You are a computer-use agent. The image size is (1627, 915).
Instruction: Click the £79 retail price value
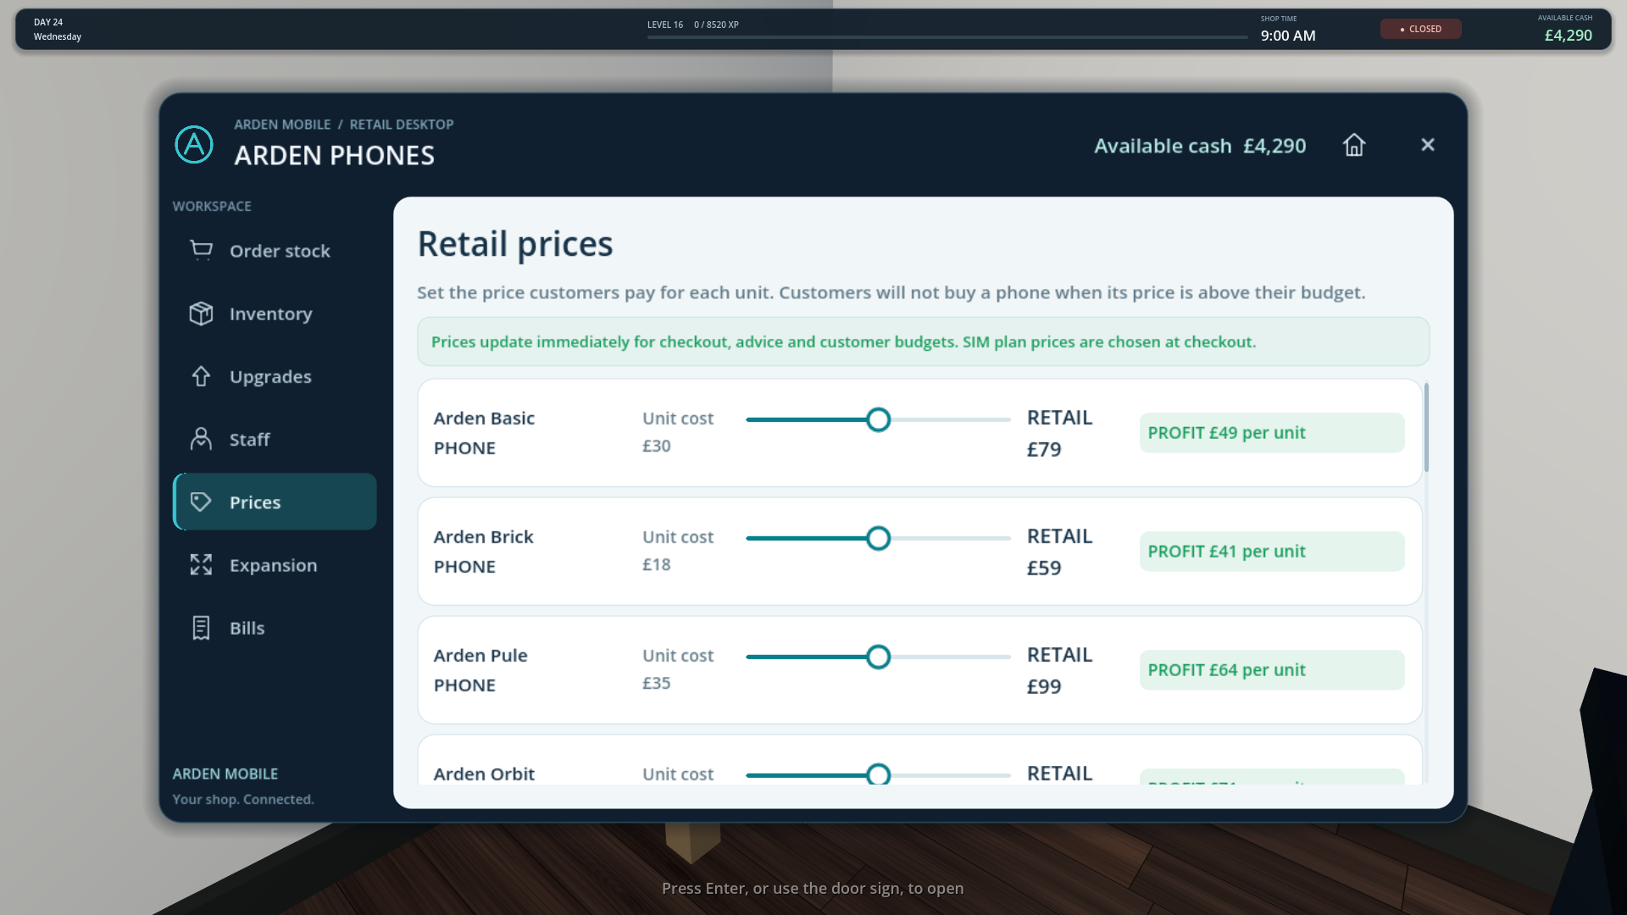(1044, 449)
